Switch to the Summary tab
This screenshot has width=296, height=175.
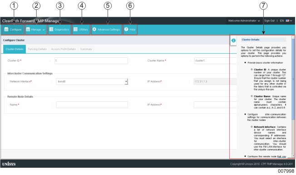(86, 49)
